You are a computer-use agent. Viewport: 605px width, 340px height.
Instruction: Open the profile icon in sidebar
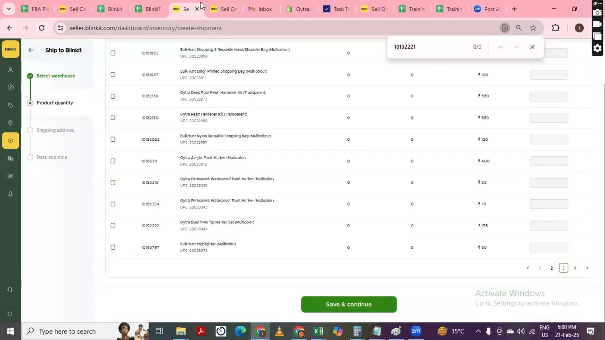point(10,70)
